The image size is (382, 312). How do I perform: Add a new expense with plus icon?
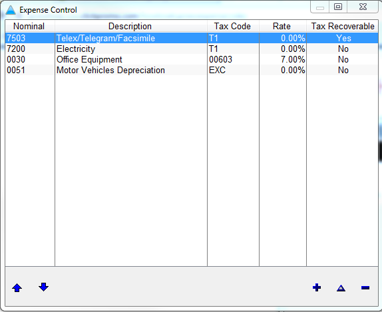[317, 287]
